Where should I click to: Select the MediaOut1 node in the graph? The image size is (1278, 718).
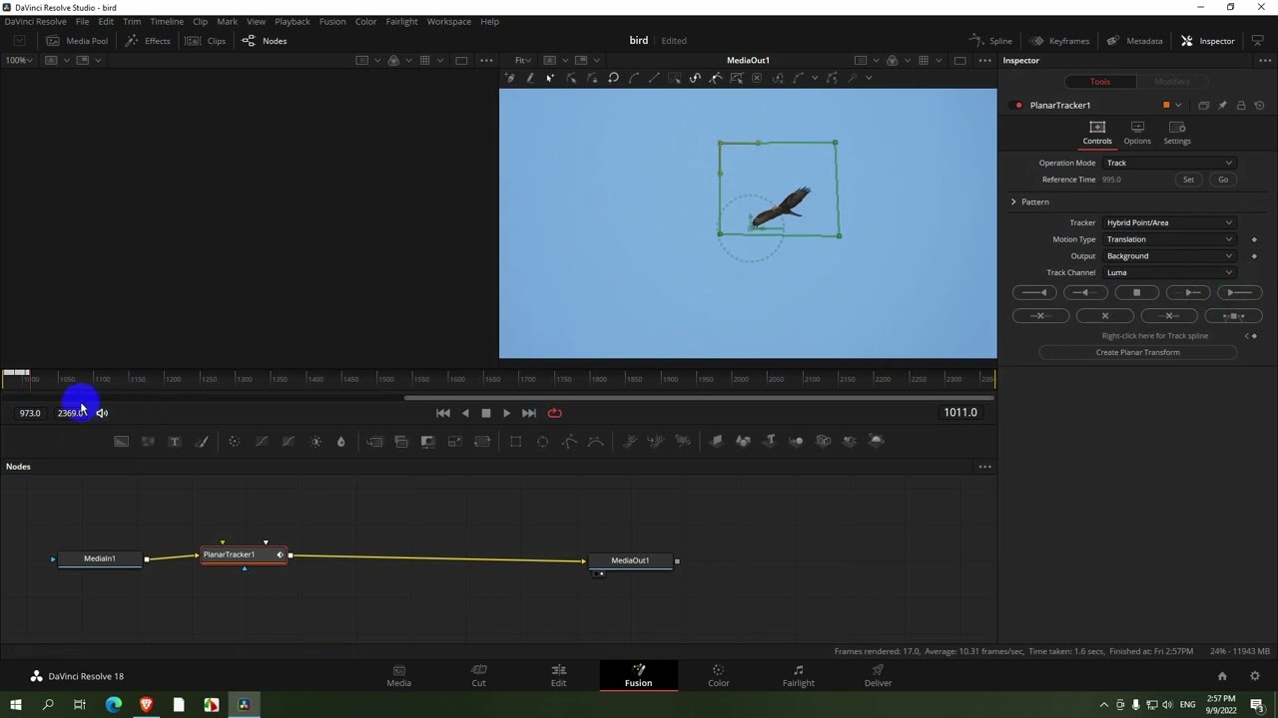[630, 560]
